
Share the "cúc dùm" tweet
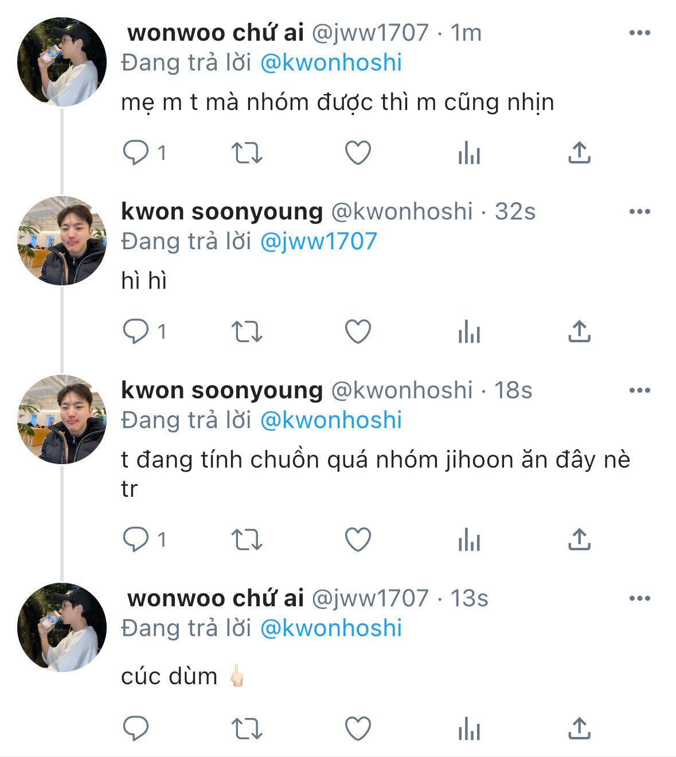coord(579,729)
